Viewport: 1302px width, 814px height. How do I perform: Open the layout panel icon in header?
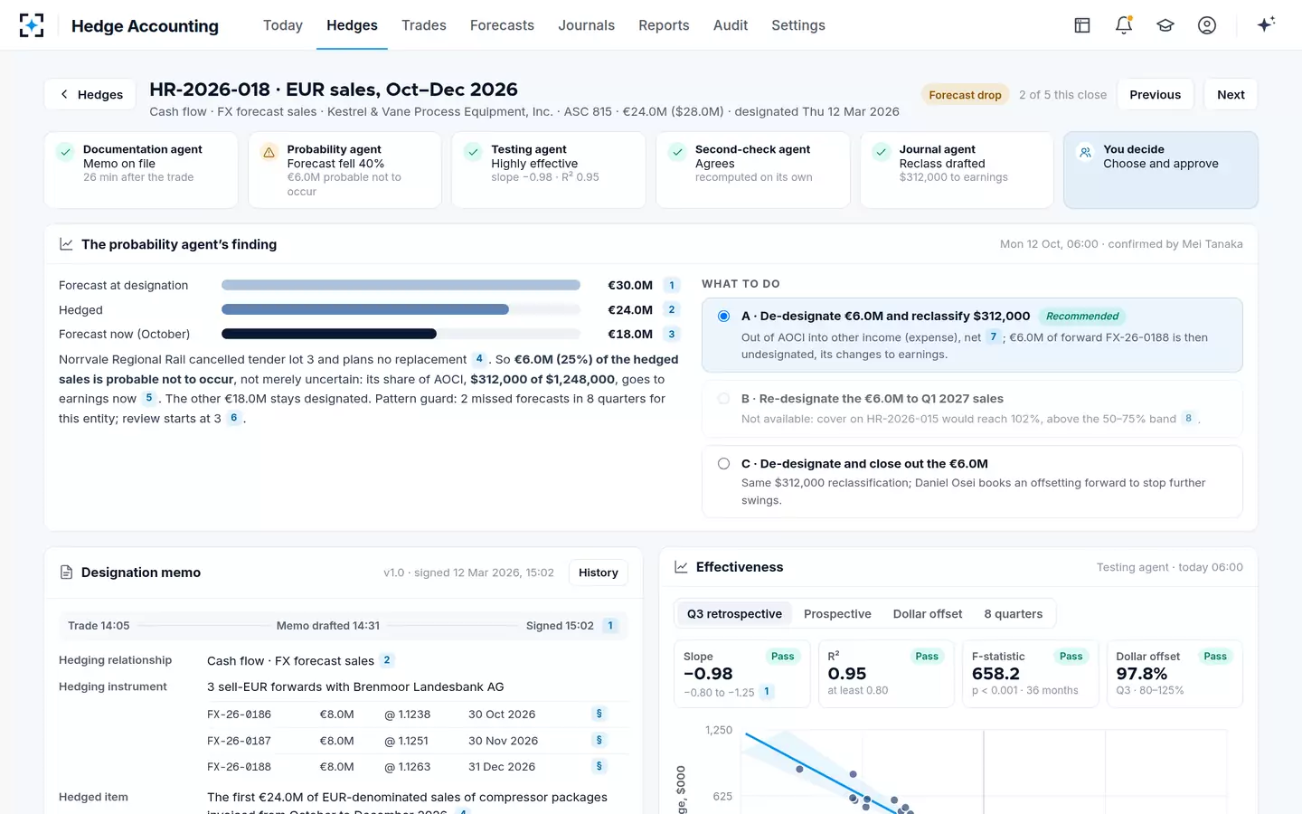pos(1082,25)
